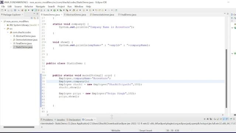Open the New dropdown arrow
This screenshot has height=133, width=236.
5,10
